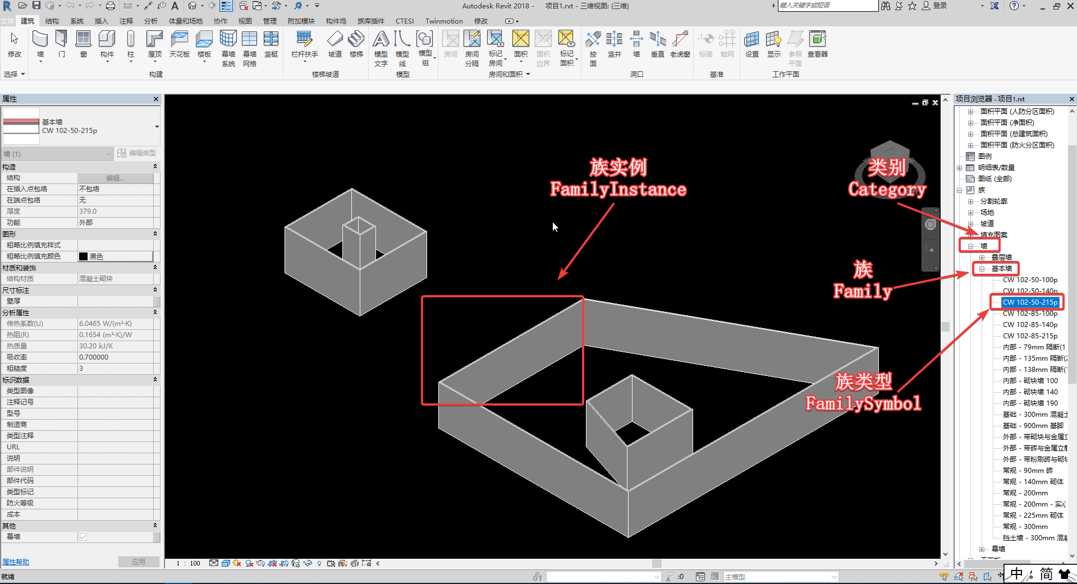This screenshot has height=584, width=1077.
Task: Click the coarse fill color black swatch
Action: pos(83,256)
